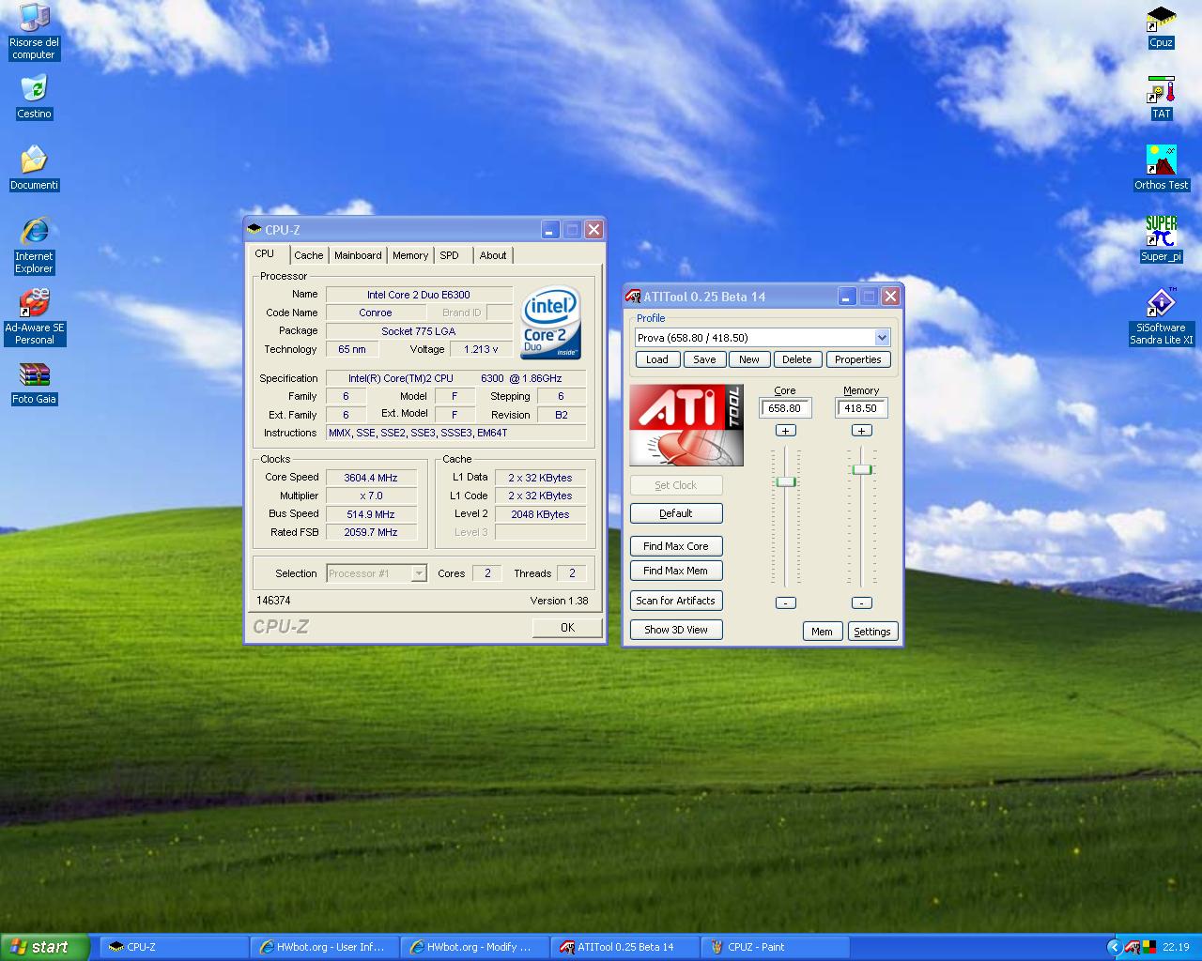Switch to the Memory tab in CPU-Z
This screenshot has width=1202, height=961.
tap(410, 255)
